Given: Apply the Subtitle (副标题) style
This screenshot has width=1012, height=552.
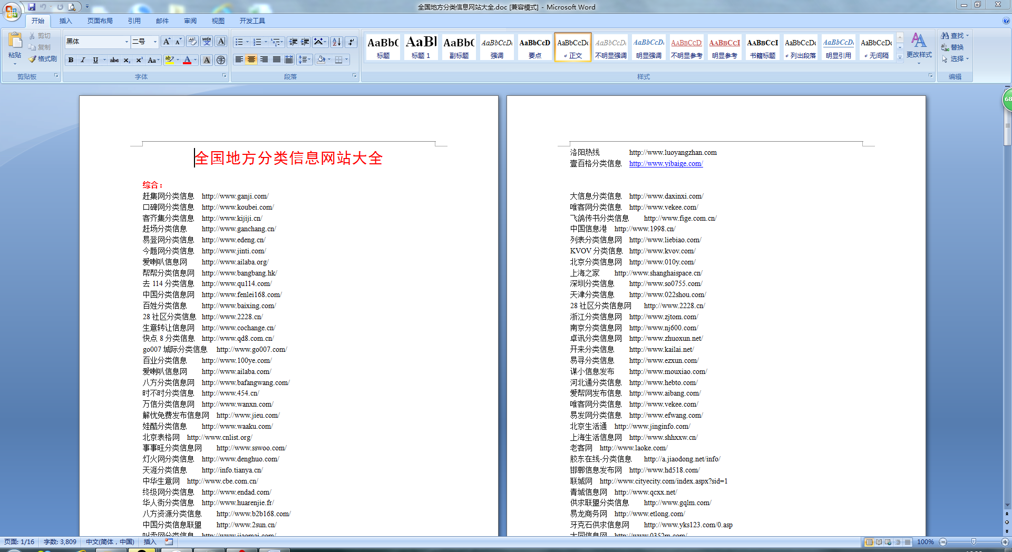Looking at the screenshot, I should pos(459,47).
